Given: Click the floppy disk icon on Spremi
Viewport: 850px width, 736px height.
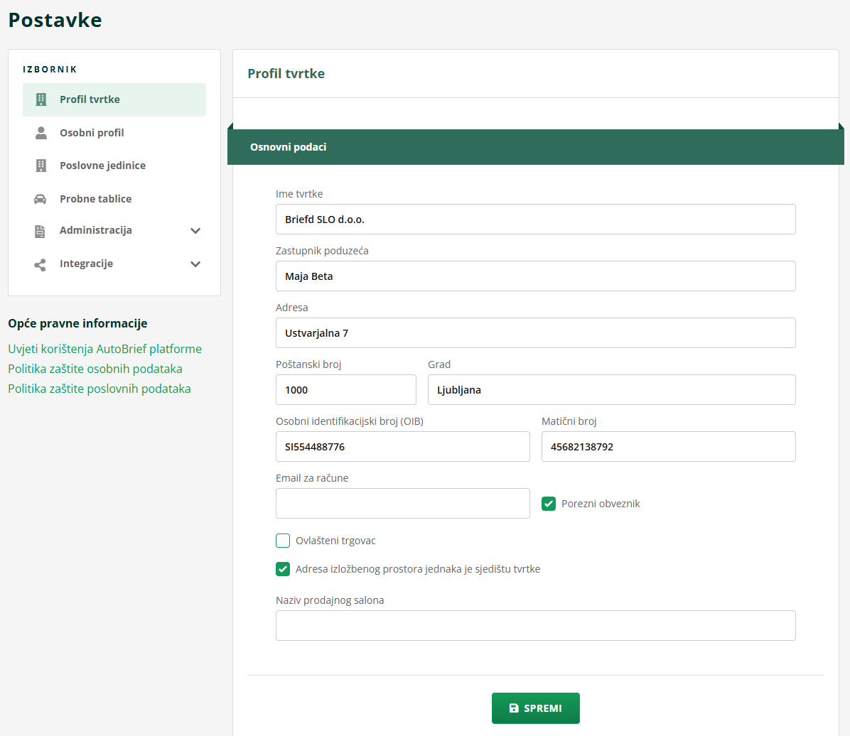Looking at the screenshot, I should coord(514,708).
